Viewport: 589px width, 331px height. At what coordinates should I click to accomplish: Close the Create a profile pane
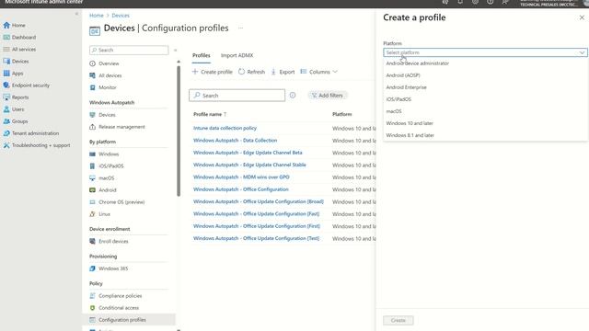tap(582, 17)
